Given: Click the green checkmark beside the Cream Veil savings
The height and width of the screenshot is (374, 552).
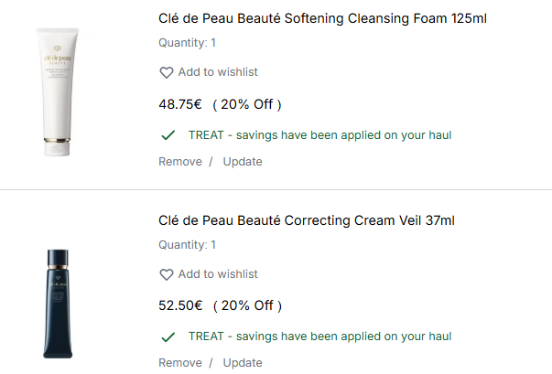Looking at the screenshot, I should click(168, 337).
